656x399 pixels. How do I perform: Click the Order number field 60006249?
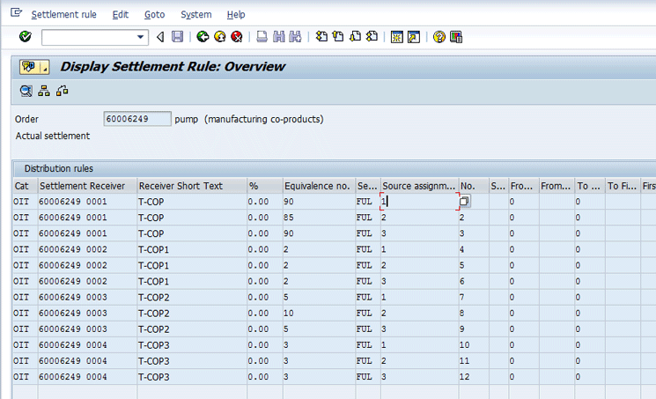[137, 119]
